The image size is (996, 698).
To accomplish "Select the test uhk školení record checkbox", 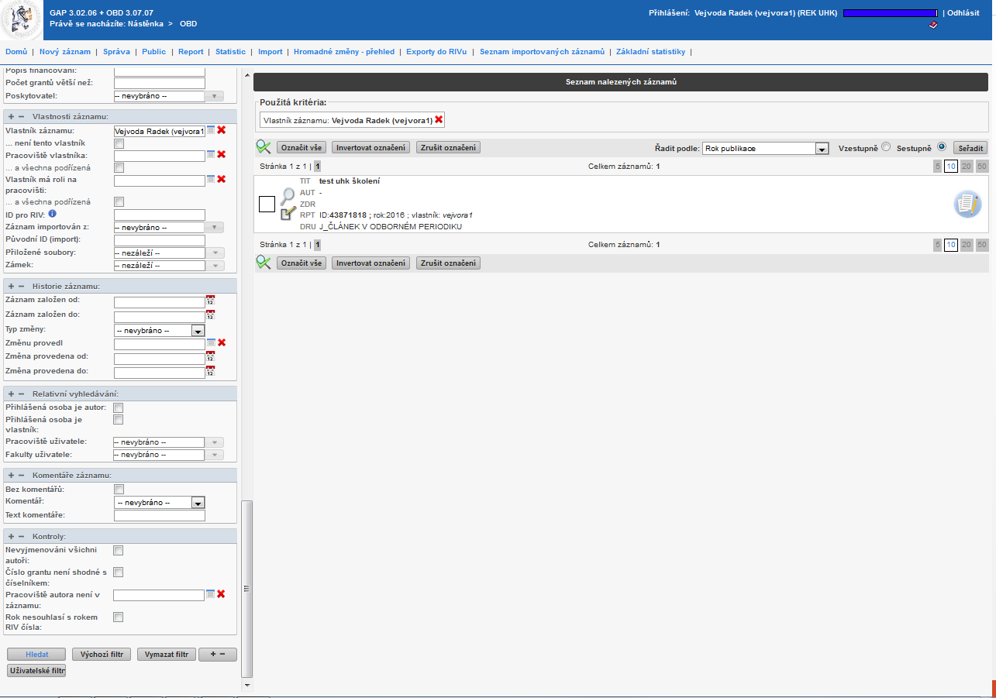I will pos(267,204).
